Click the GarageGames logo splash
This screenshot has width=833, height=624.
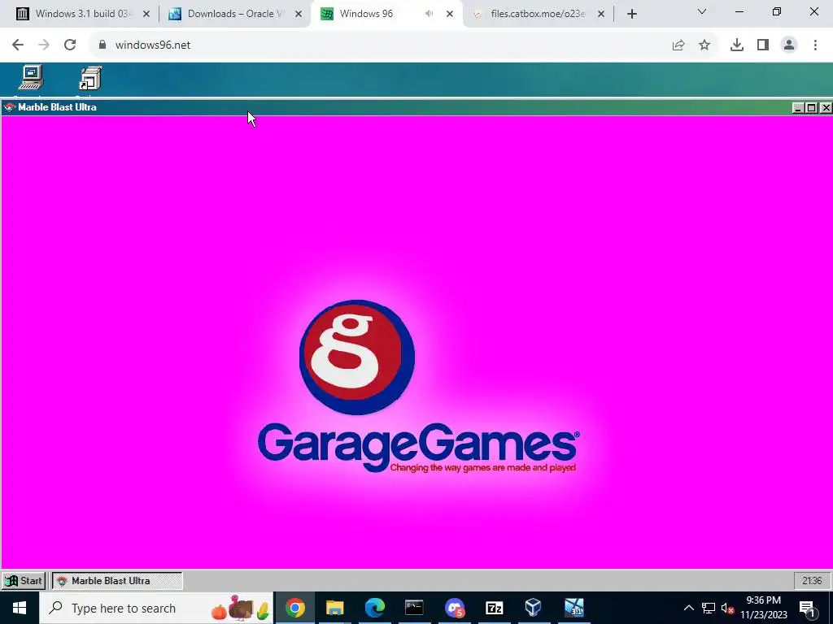click(x=418, y=386)
